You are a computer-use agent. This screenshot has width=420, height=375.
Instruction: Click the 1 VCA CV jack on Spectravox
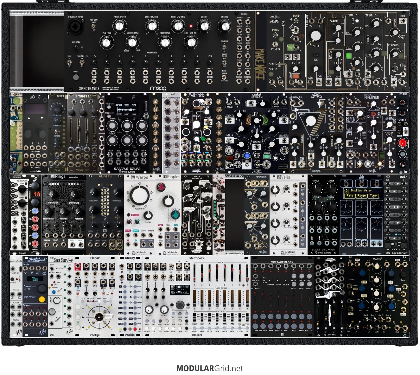pyautogui.click(x=94, y=73)
